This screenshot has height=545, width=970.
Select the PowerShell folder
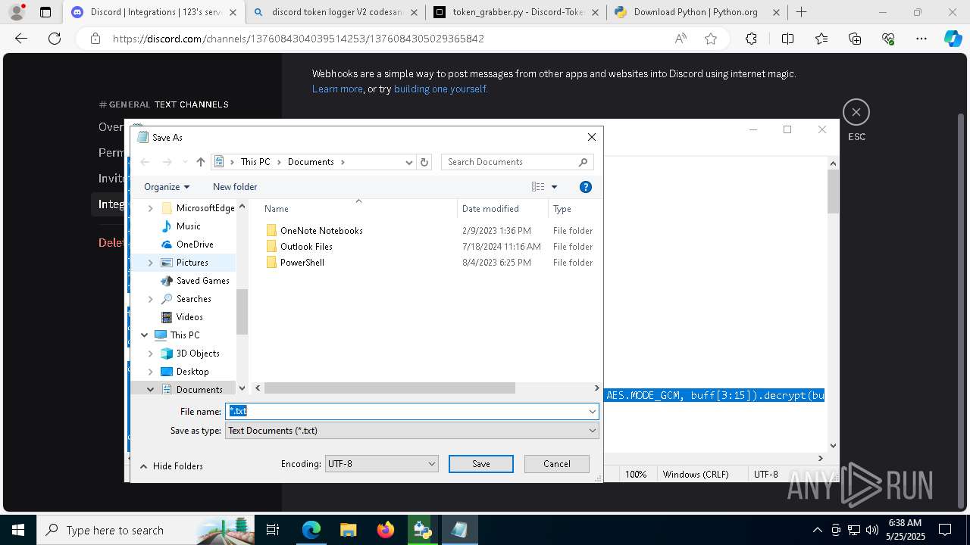[x=302, y=263]
